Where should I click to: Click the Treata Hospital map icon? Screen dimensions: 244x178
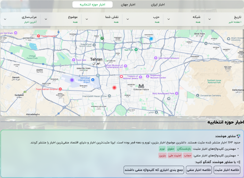(x=39, y=36)
